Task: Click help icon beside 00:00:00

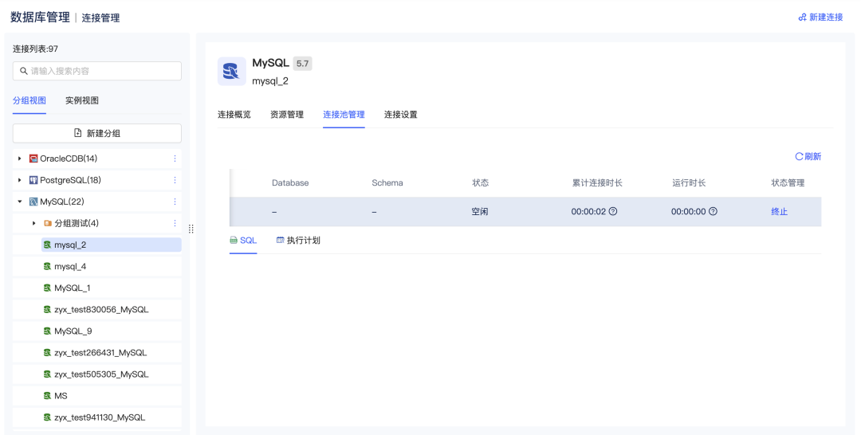Action: (x=713, y=211)
